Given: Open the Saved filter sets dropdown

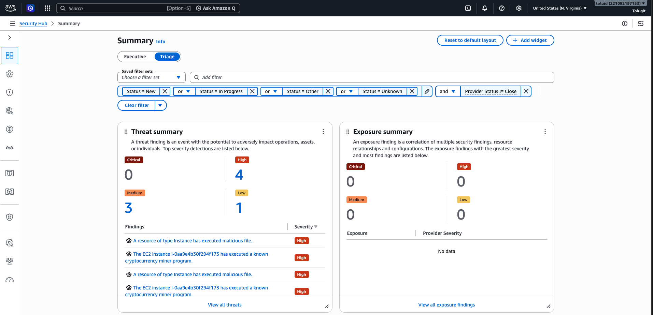Looking at the screenshot, I should [152, 77].
